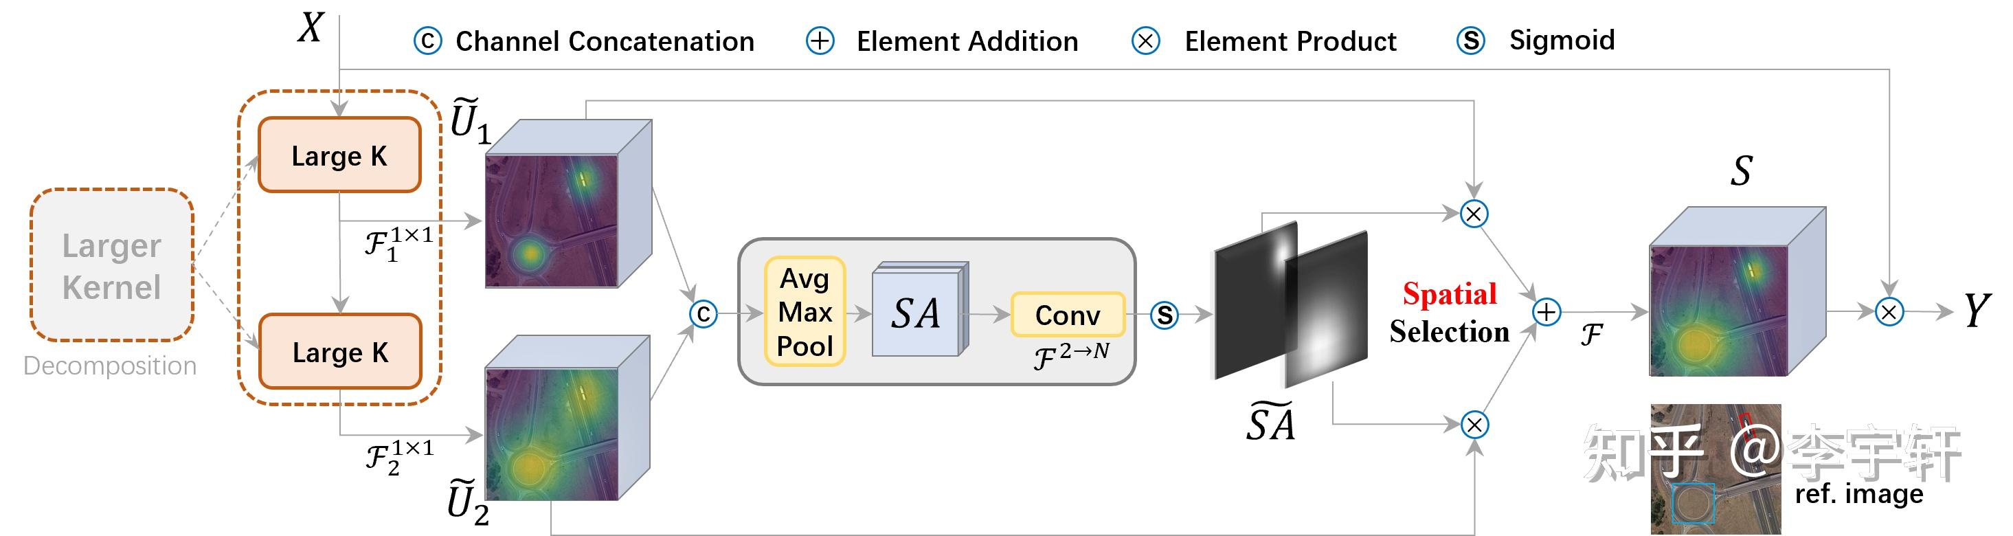Click the Element Product legend icon

pos(1145,41)
